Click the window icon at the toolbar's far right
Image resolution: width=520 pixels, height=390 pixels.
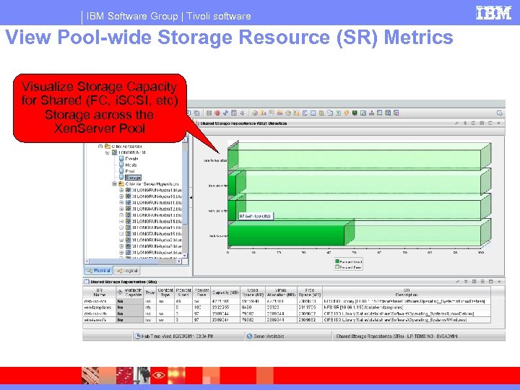(x=500, y=113)
